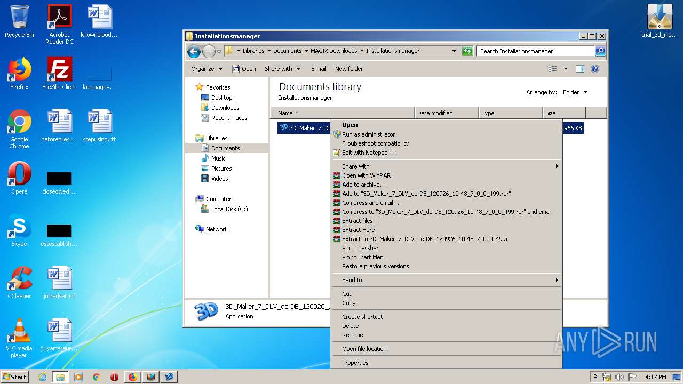Choose Copy in context menu
This screenshot has width=683, height=384.
coord(447,303)
